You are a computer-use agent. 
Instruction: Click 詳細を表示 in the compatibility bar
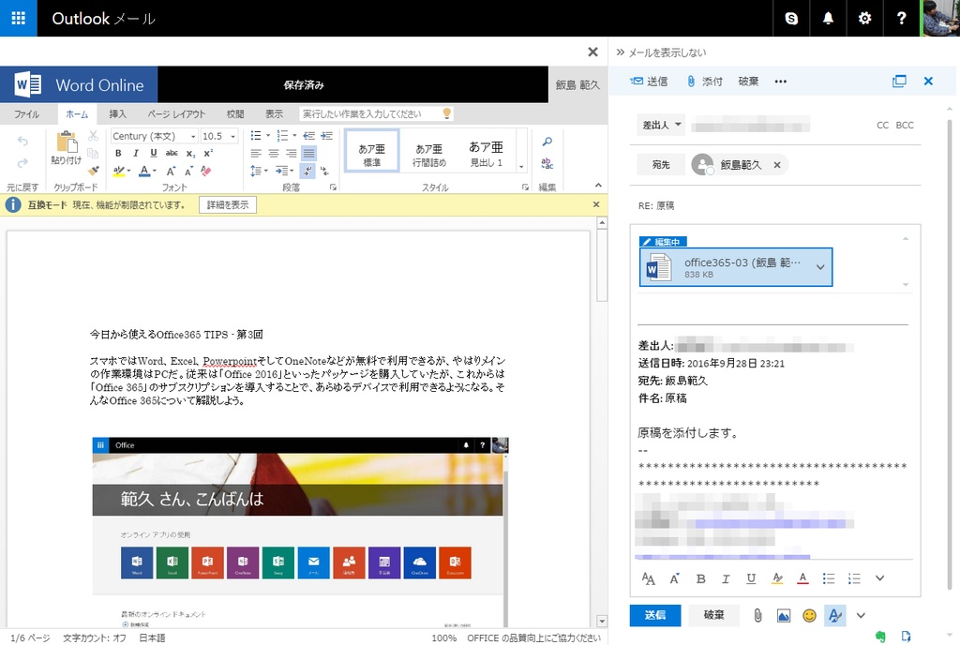click(228, 205)
